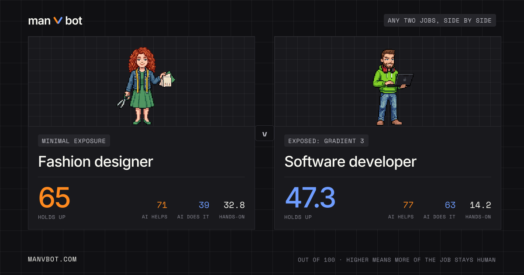Click 'HANDS-ON' label in Fashion designer card
Image resolution: width=524 pixels, height=275 pixels.
click(232, 217)
